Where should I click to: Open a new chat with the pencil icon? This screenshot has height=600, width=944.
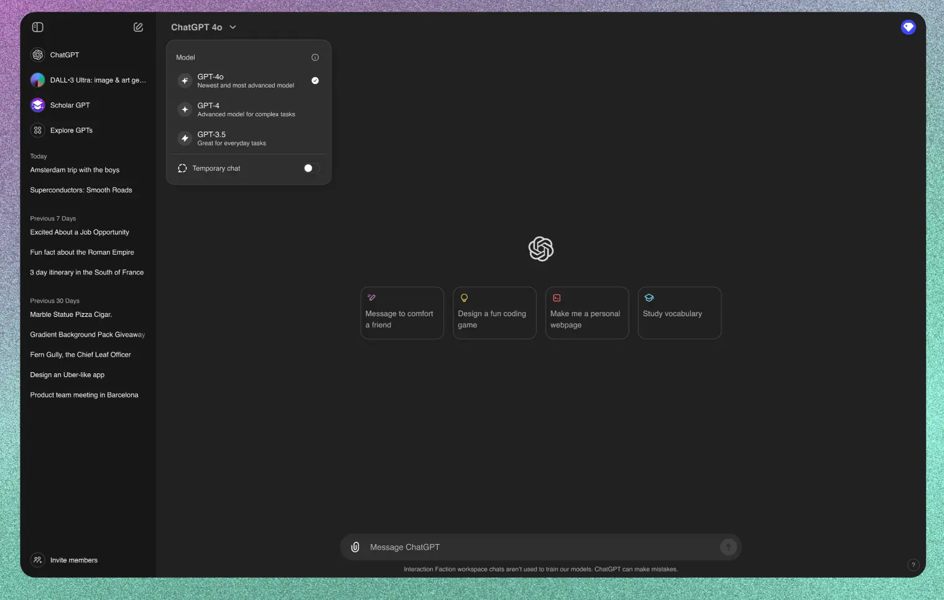tap(138, 27)
